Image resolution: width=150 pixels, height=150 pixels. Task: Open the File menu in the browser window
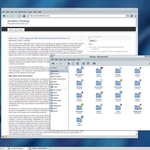click(3, 12)
